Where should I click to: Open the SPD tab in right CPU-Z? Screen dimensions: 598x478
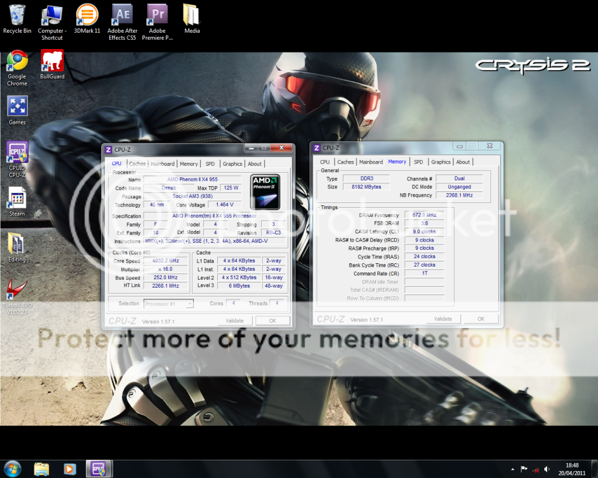(418, 162)
